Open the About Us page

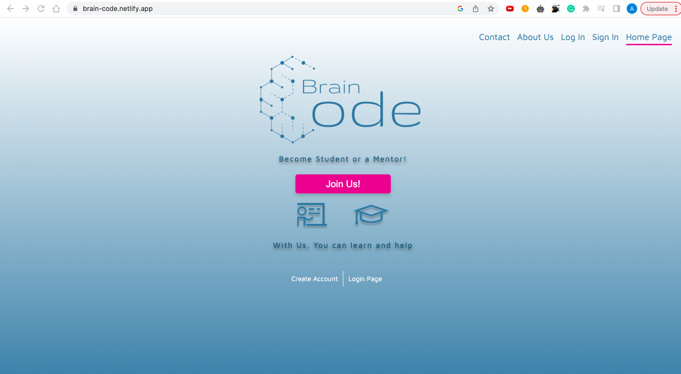coord(535,37)
